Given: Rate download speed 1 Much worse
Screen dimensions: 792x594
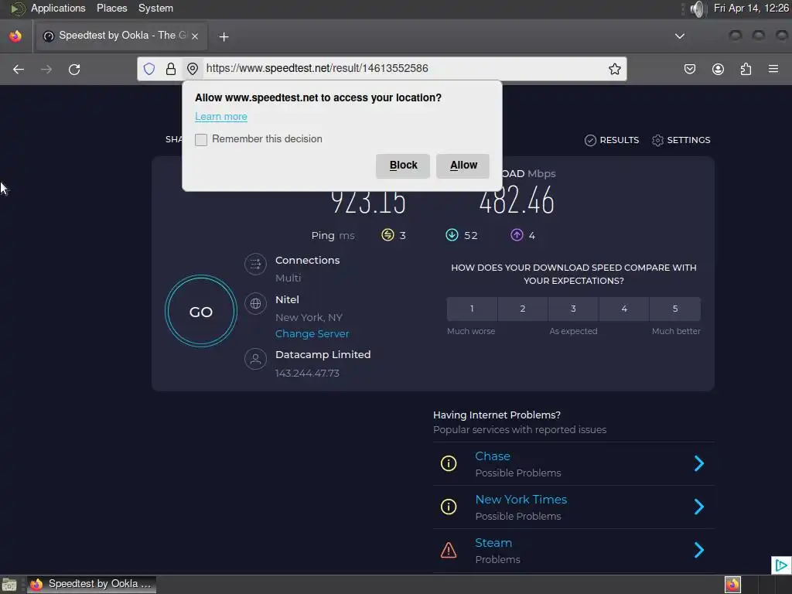Looking at the screenshot, I should [472, 309].
